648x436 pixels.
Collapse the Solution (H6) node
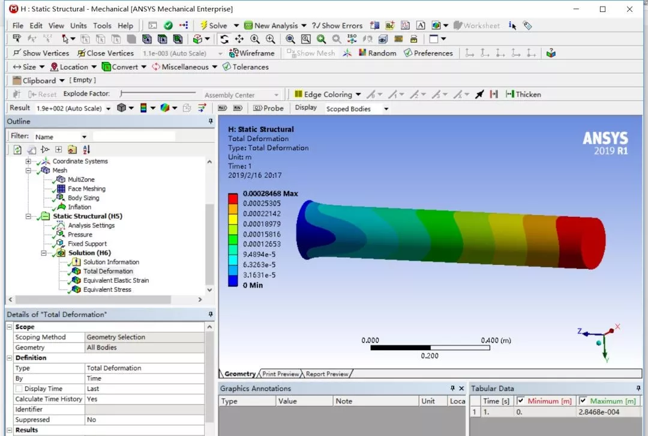click(43, 253)
